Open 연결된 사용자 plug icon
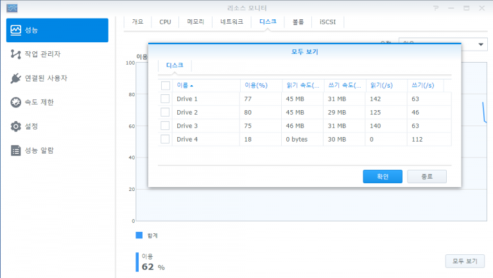493x278 pixels. tap(15, 78)
